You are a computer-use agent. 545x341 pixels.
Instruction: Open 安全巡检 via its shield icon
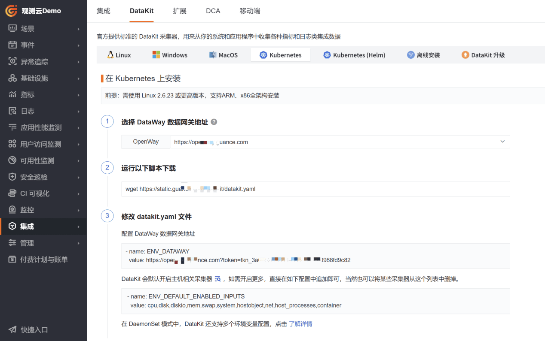pyautogui.click(x=12, y=177)
